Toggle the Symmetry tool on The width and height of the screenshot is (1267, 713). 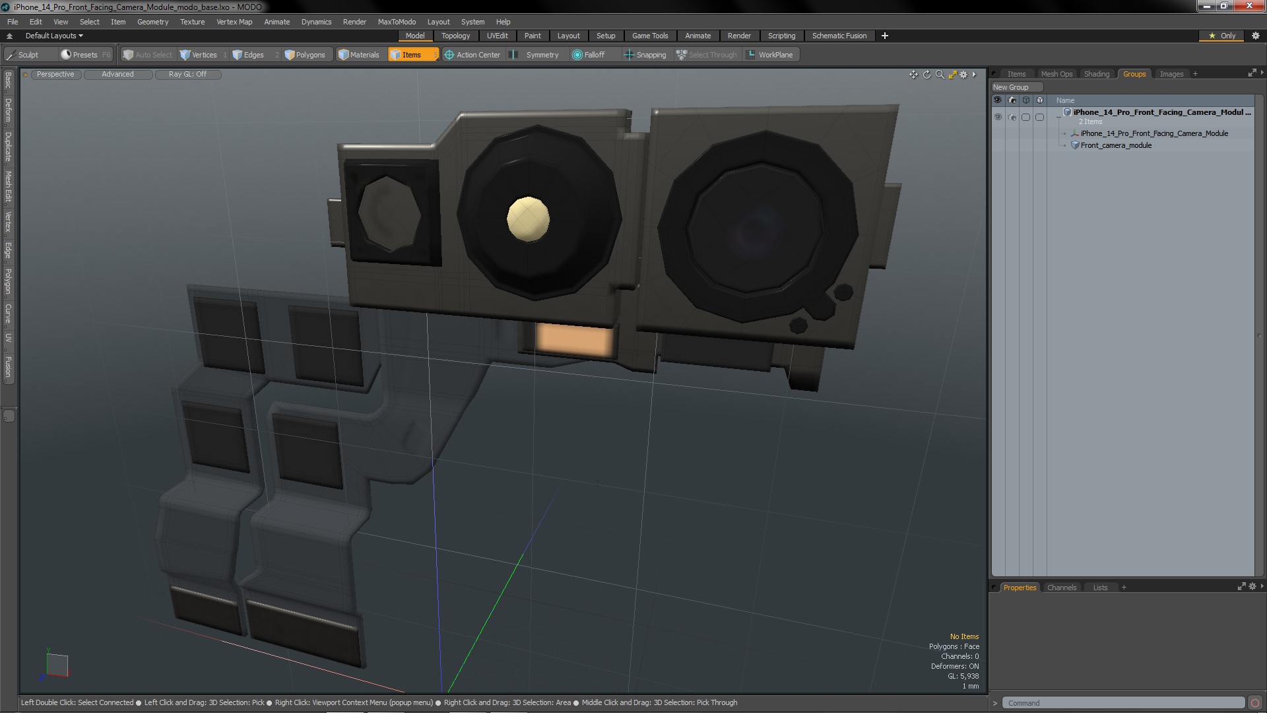[541, 54]
